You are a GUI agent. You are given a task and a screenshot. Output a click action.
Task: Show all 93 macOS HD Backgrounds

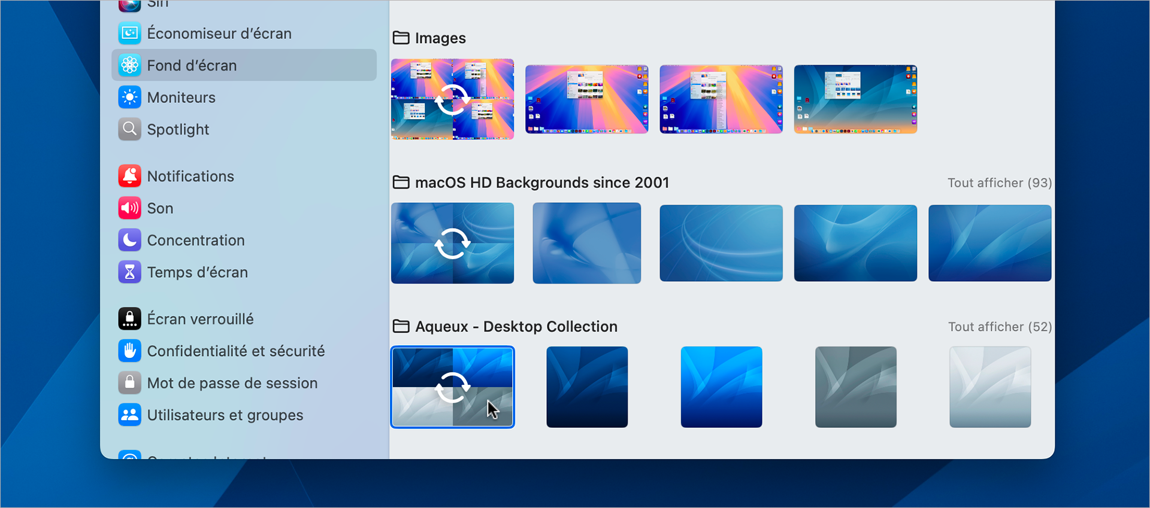coord(999,183)
